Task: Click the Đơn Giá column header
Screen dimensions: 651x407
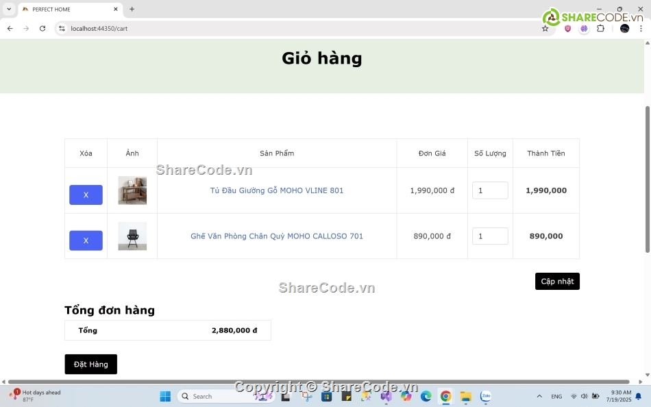Action: (432, 153)
